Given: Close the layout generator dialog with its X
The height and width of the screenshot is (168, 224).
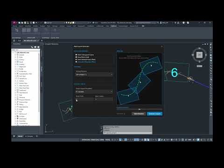Looking at the screenshot, I should point(161,46).
